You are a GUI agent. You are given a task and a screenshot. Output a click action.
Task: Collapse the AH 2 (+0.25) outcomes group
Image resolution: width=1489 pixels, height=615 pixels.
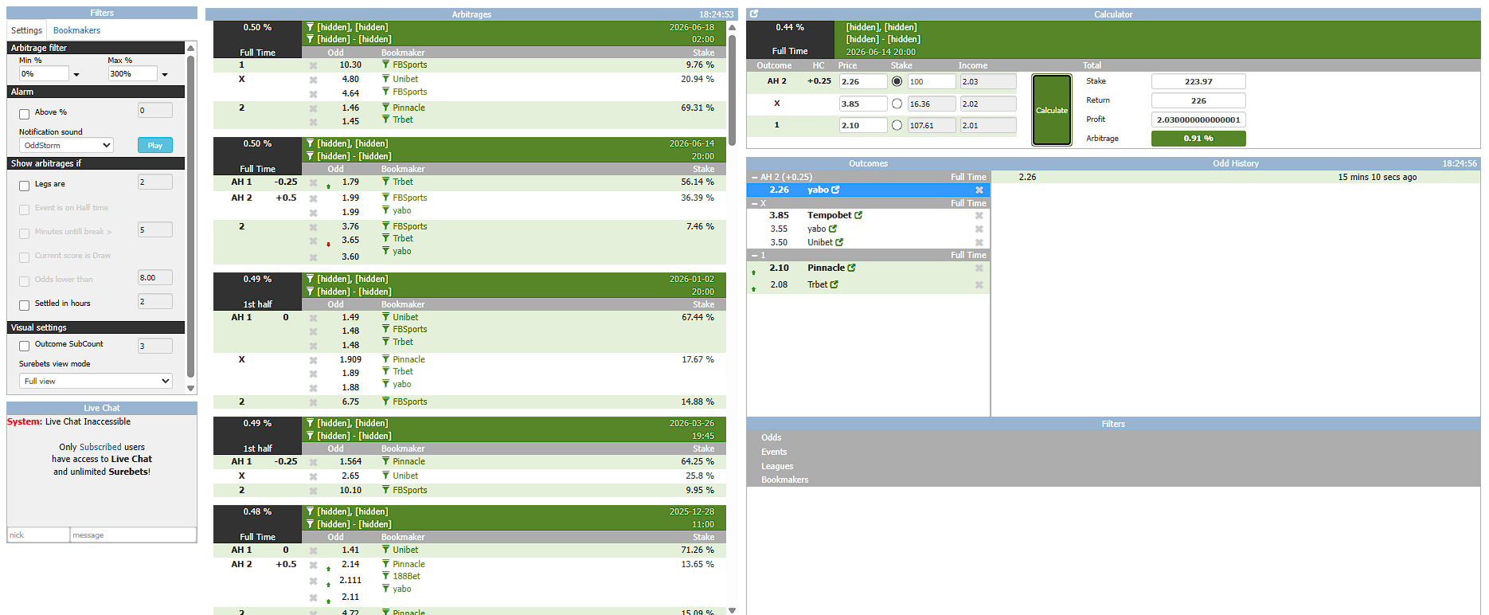click(x=755, y=178)
